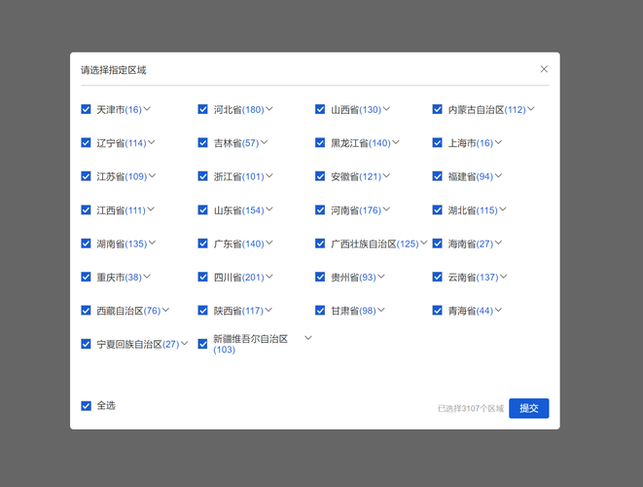
Task: Toggle the 辽宁省 checkbox
Action: (86, 143)
